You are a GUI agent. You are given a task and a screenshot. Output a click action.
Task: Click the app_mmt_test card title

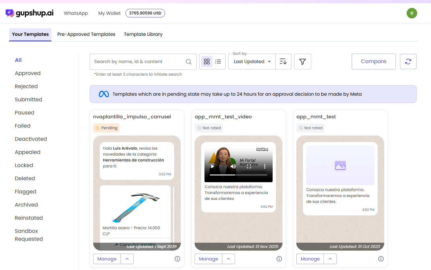point(316,117)
